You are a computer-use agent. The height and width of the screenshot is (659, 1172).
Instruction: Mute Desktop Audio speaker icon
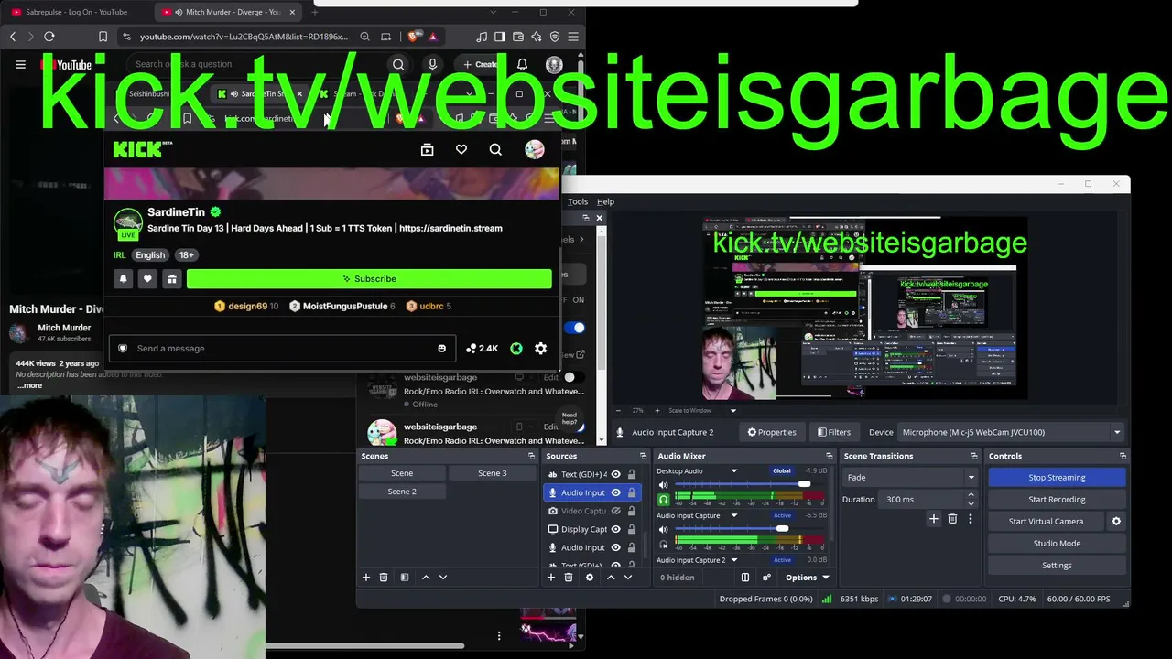click(x=664, y=485)
